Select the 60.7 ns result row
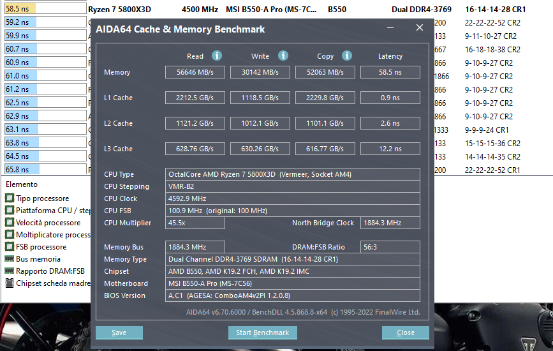The image size is (553, 351). [45, 49]
